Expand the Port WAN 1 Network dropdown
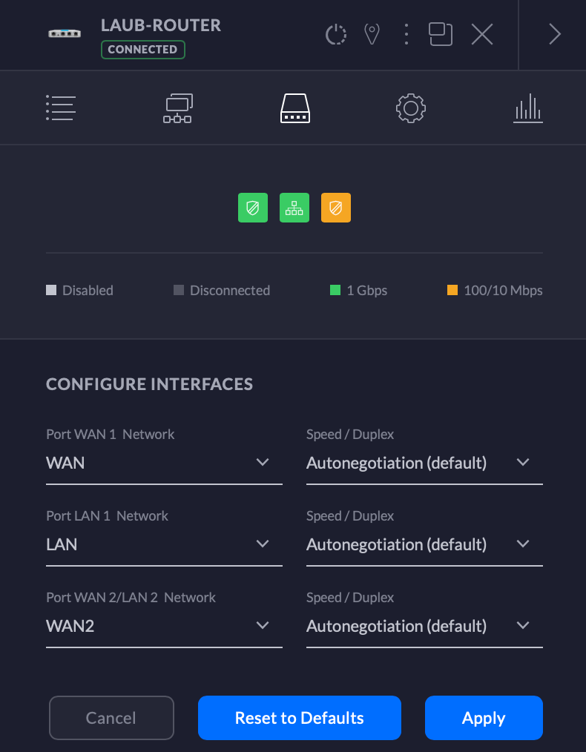Image resolution: width=586 pixels, height=752 pixels. [164, 463]
